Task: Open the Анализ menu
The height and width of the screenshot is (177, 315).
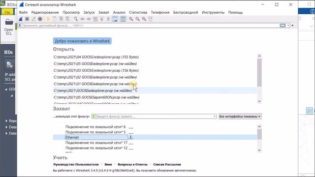Action: pos(119,12)
